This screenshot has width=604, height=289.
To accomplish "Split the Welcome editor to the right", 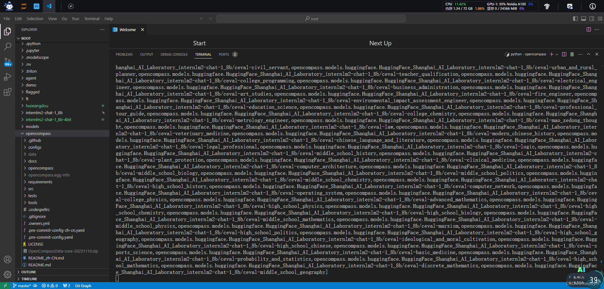I will coord(589,30).
